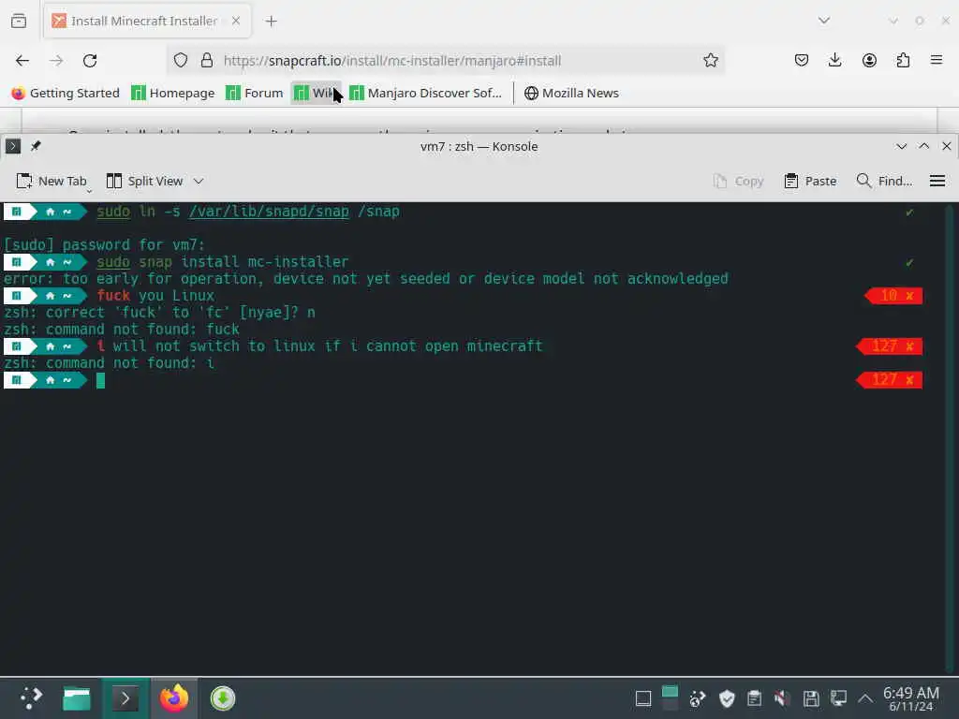Toggle muted audio volume tray icon

(782, 698)
